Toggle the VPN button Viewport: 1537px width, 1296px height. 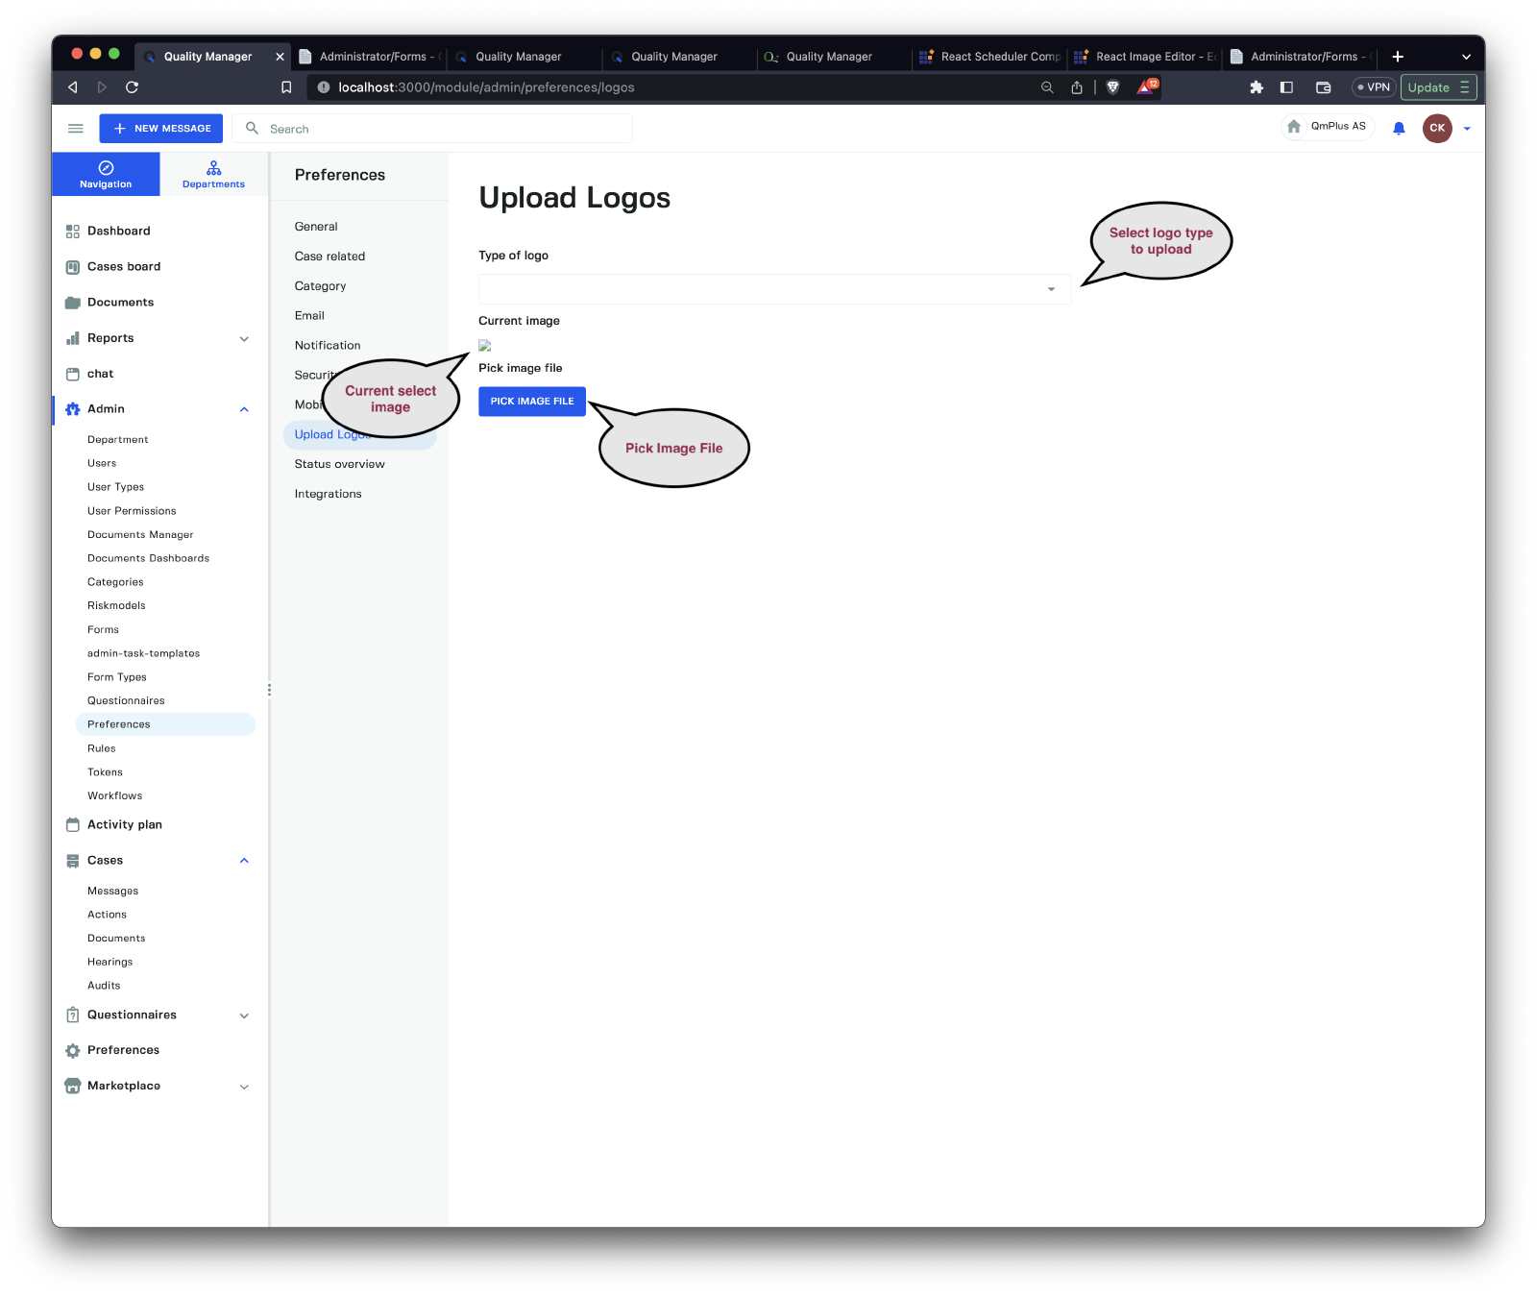pos(1373,87)
